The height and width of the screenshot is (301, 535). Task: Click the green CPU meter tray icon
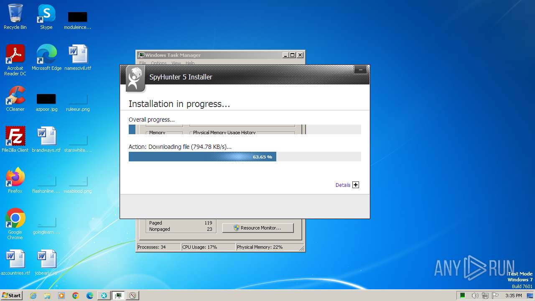pos(463,296)
